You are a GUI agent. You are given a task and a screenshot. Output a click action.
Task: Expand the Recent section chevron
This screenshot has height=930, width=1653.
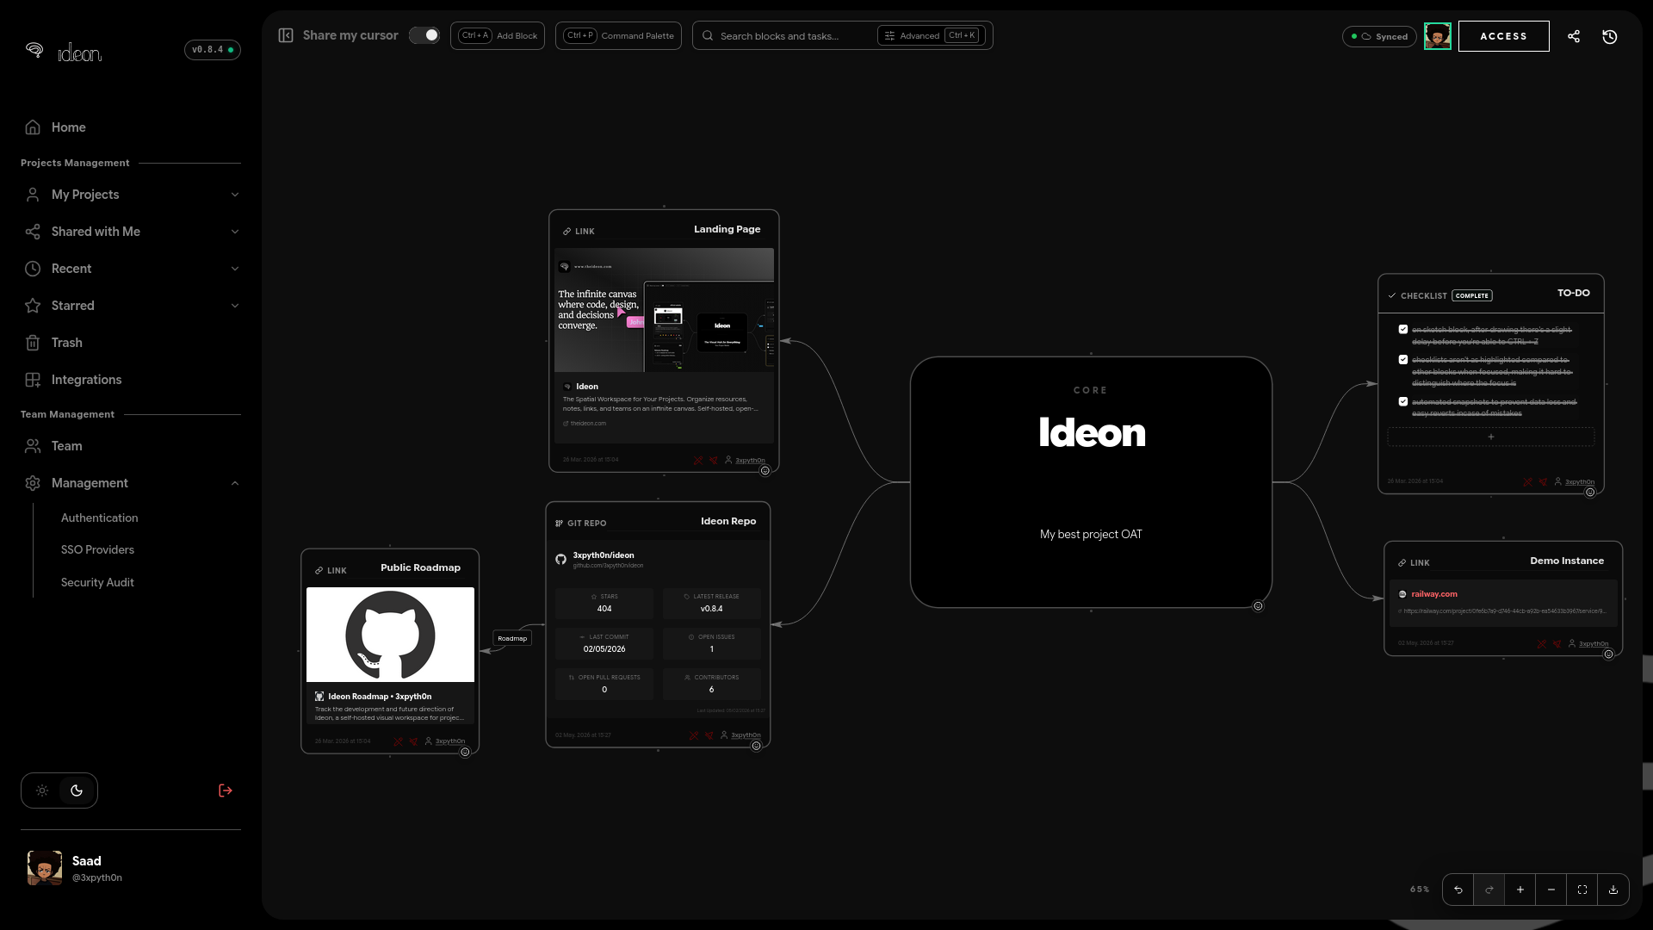point(235,269)
